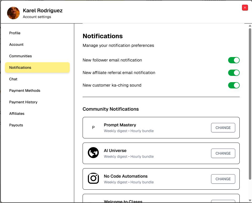Select Communities in the sidebar
252x203 pixels.
(20, 56)
